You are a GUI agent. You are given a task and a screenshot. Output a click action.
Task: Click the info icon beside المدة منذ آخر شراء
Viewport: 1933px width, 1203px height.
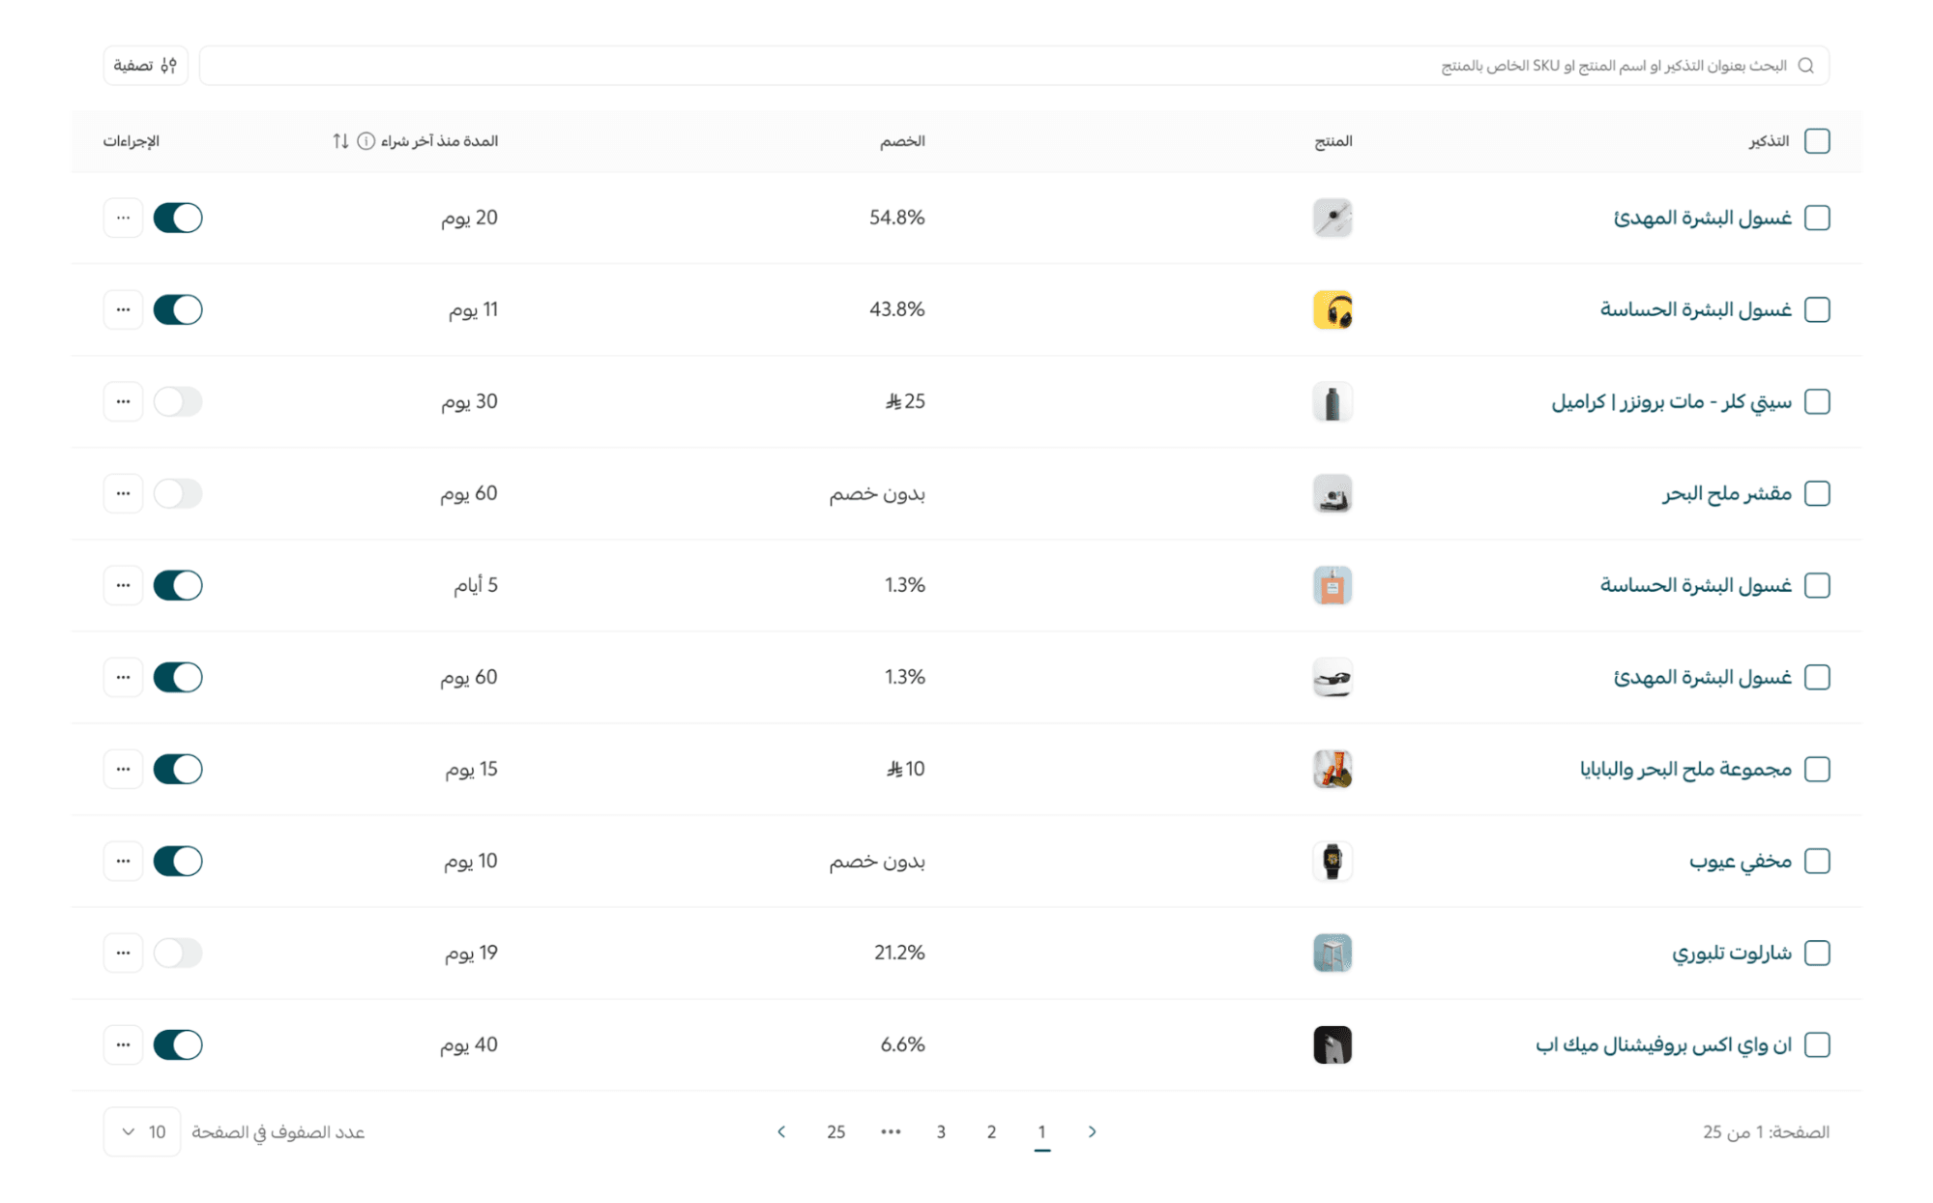(366, 141)
